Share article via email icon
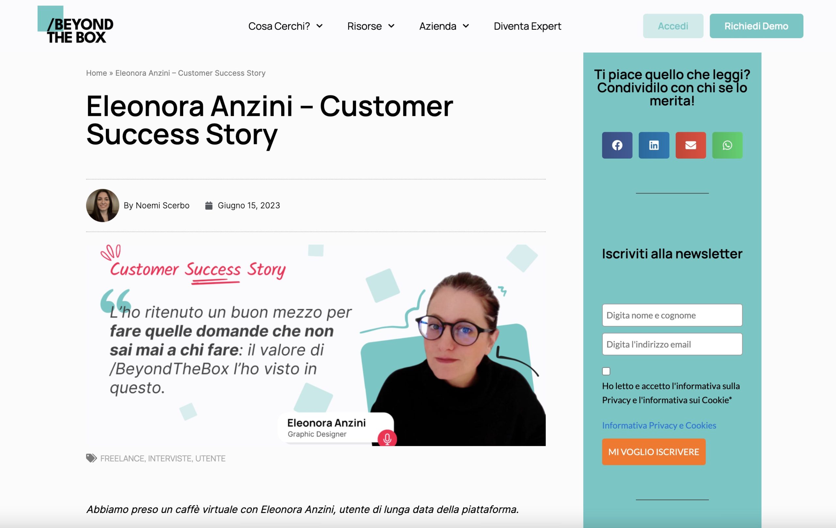This screenshot has width=836, height=528. [x=691, y=145]
